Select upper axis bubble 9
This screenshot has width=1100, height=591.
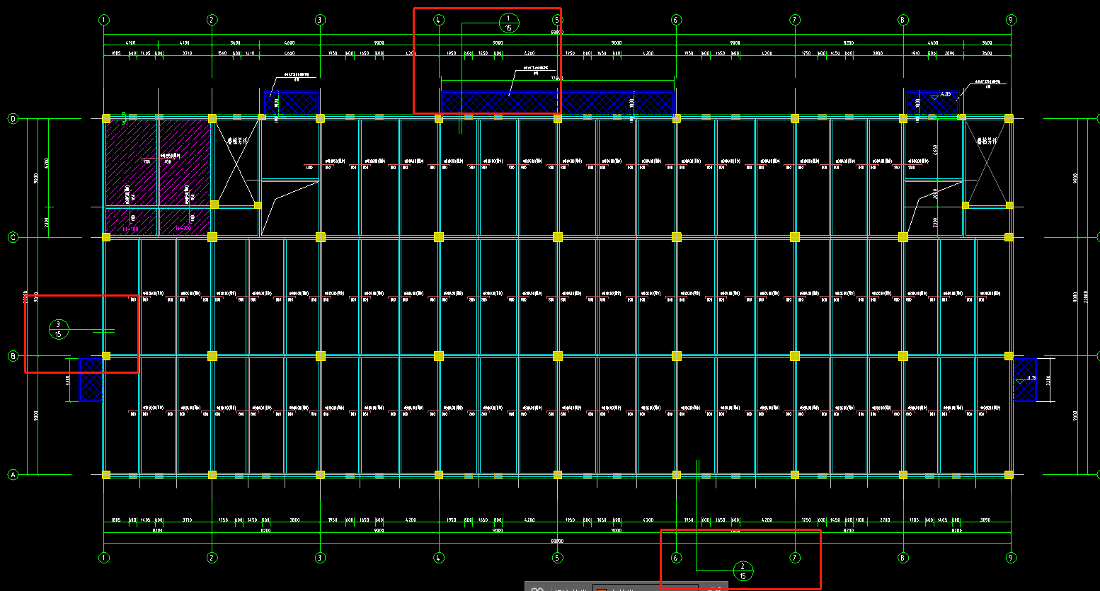click(x=1012, y=20)
